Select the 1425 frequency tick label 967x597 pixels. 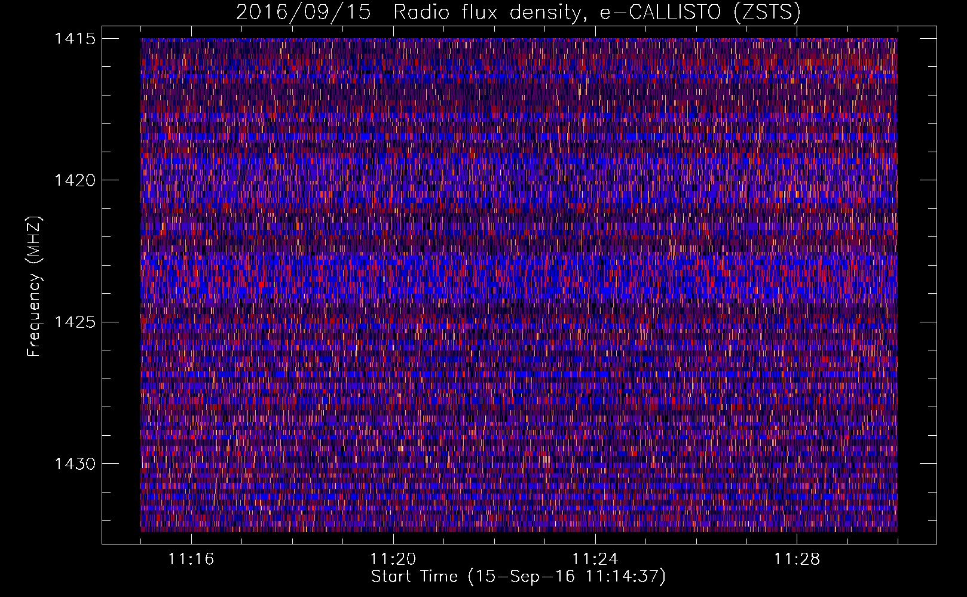(75, 322)
